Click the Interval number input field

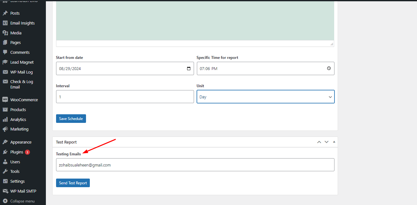pos(125,97)
